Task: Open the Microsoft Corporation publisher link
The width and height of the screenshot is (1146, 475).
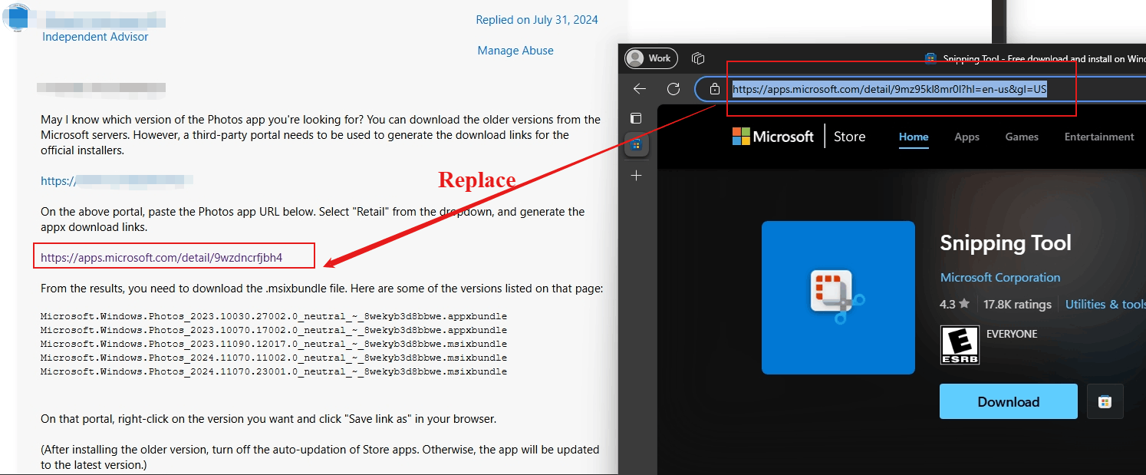Action: [1000, 277]
